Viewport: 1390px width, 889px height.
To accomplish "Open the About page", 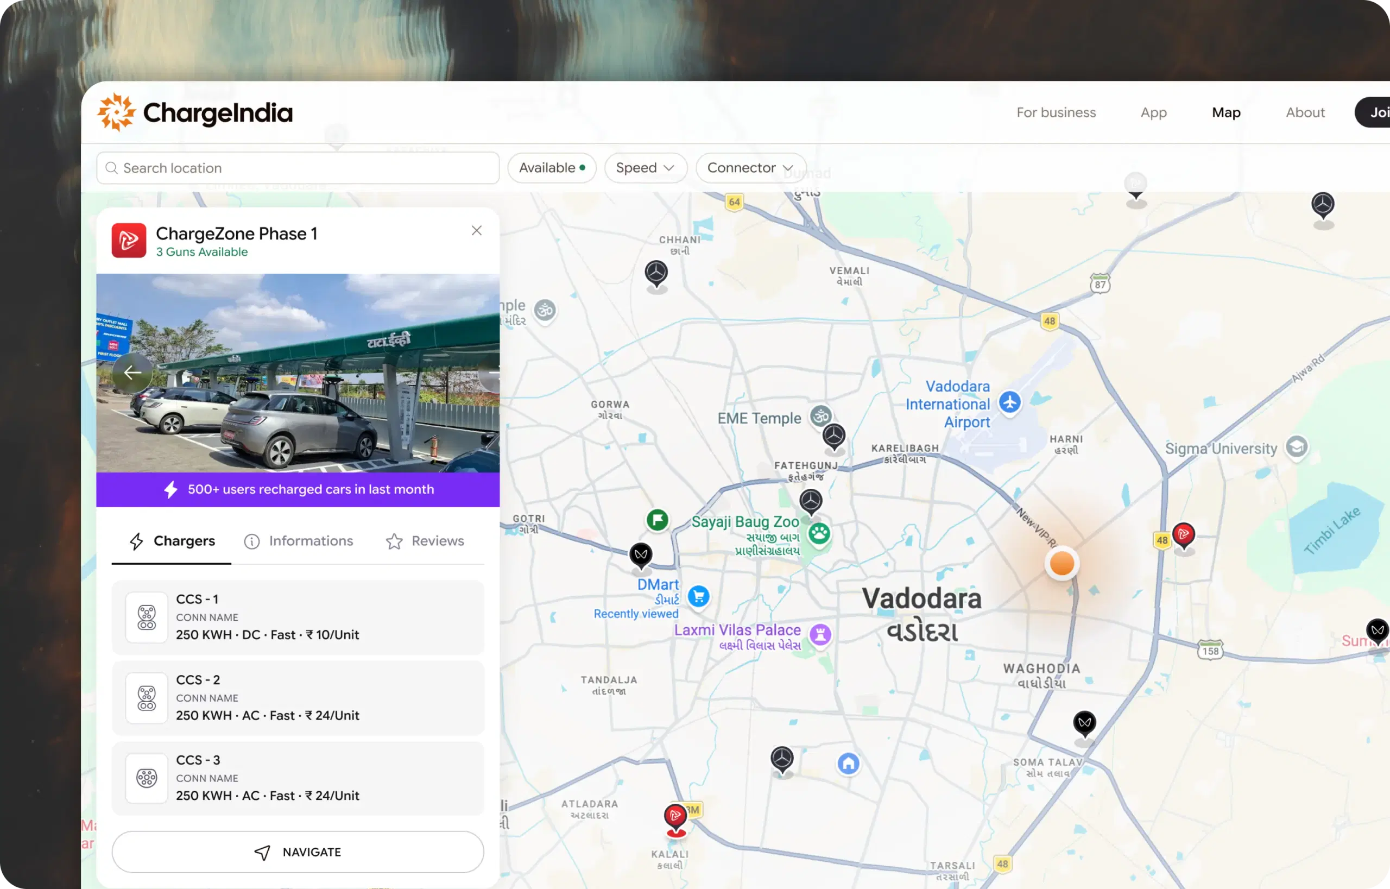I will [x=1305, y=112].
